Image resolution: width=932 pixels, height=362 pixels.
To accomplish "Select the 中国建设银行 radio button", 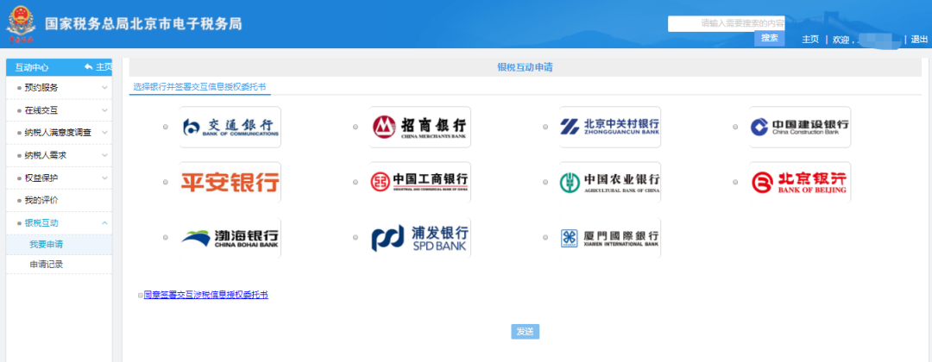I will coord(736,127).
